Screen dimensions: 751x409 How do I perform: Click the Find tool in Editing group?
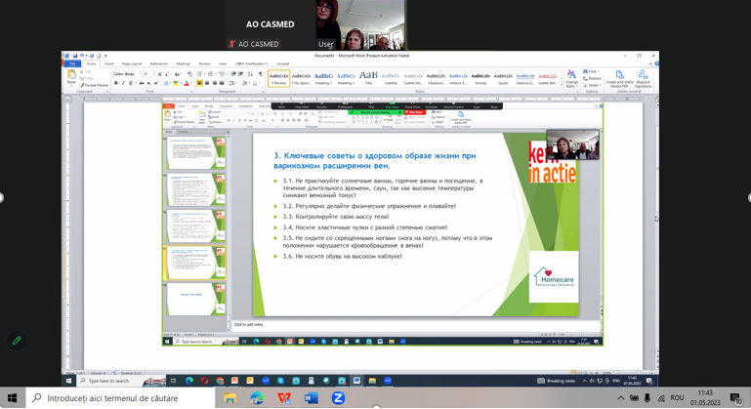pyautogui.click(x=591, y=71)
